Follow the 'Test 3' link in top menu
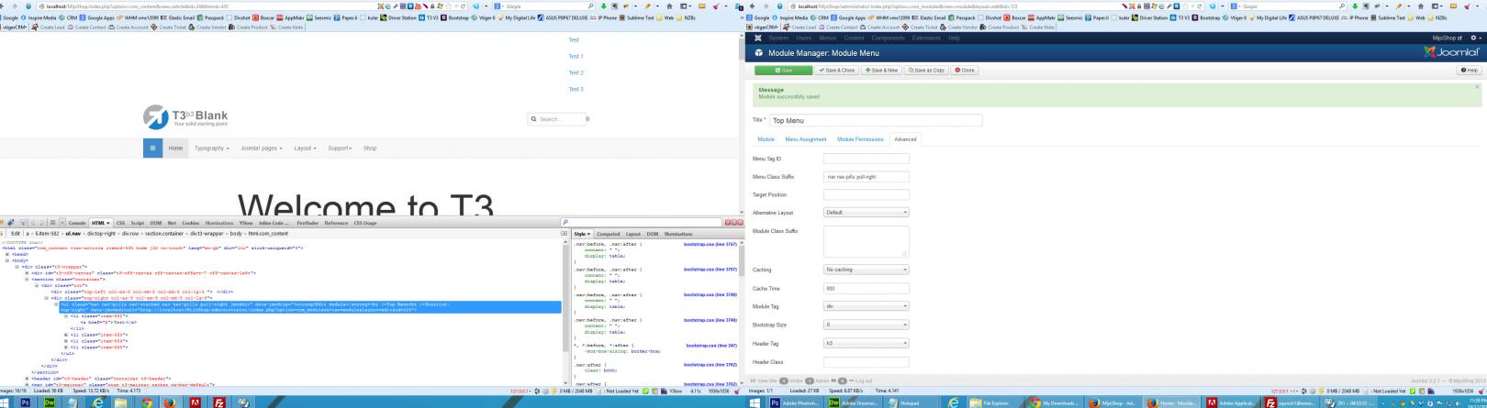The height and width of the screenshot is (408, 1487). pos(576,89)
